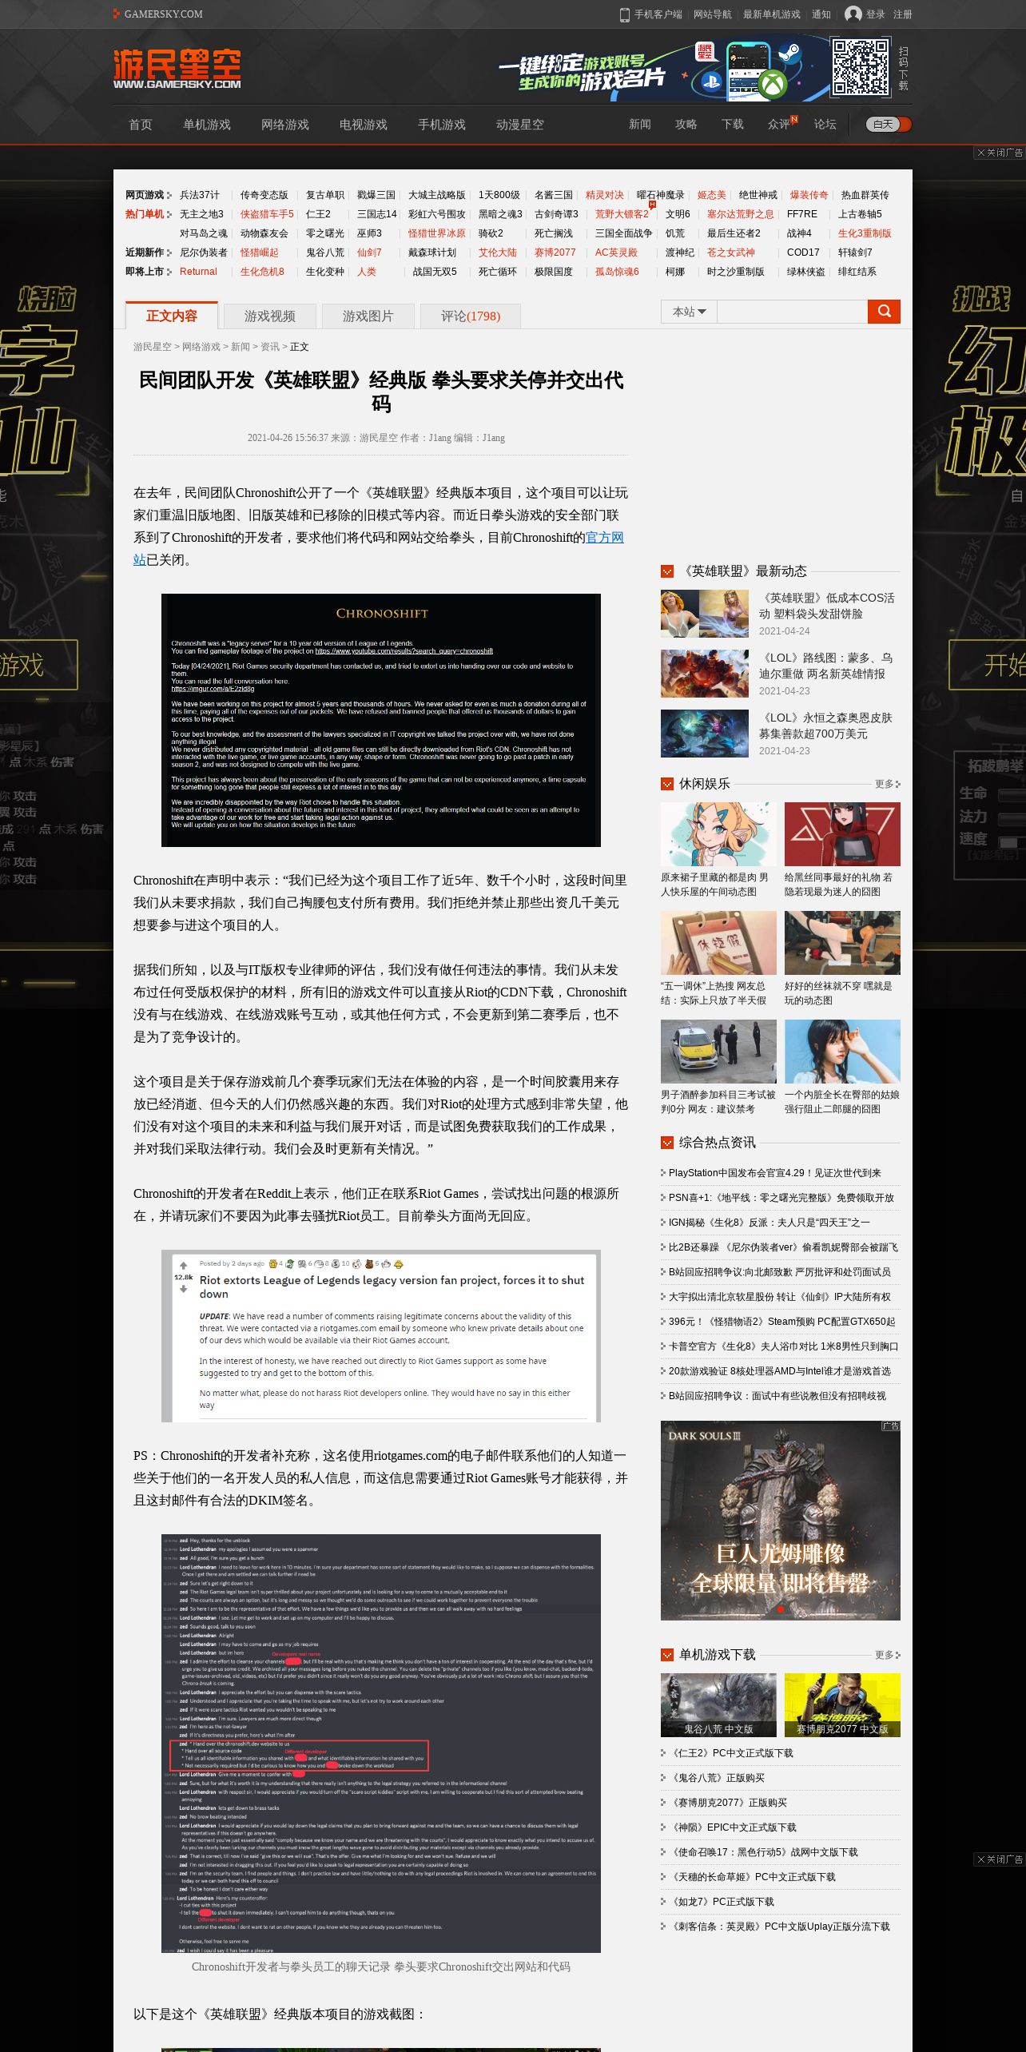Click into the search text field
Viewport: 1026px width, 2052px height.
coord(792,312)
